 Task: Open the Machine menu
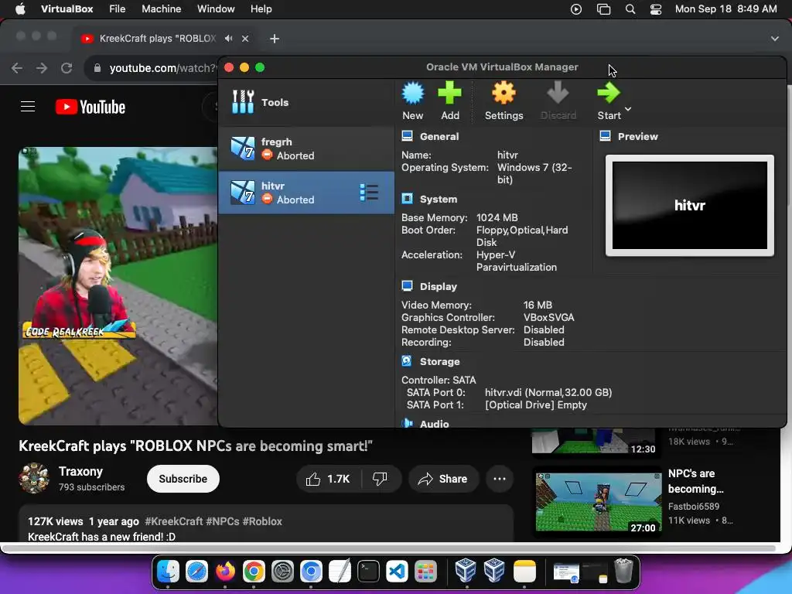coord(161,9)
